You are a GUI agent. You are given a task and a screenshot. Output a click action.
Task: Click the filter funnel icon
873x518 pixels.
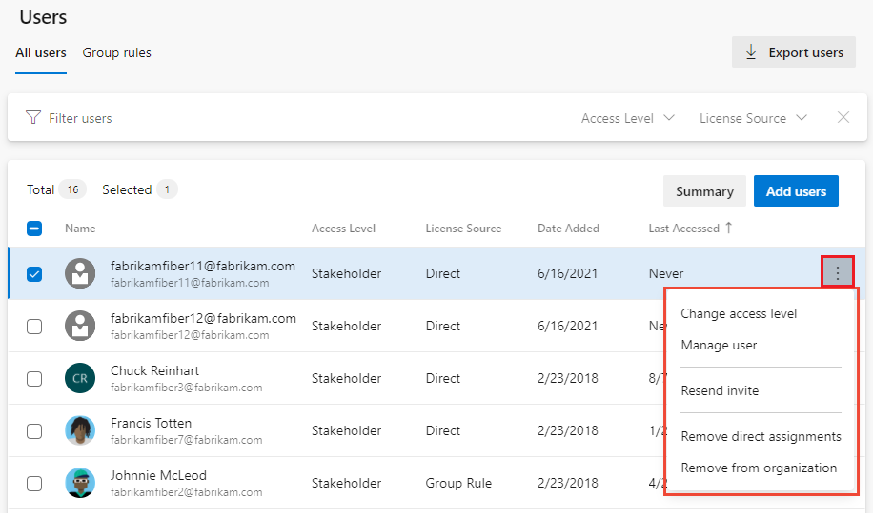pyautogui.click(x=34, y=118)
